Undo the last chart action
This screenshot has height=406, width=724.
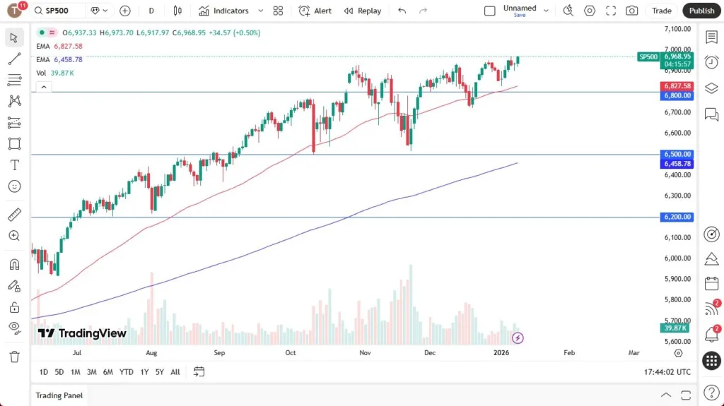[402, 11]
